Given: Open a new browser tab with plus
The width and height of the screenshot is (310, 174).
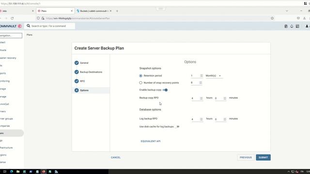Looking at the screenshot, I should click(x=117, y=11).
